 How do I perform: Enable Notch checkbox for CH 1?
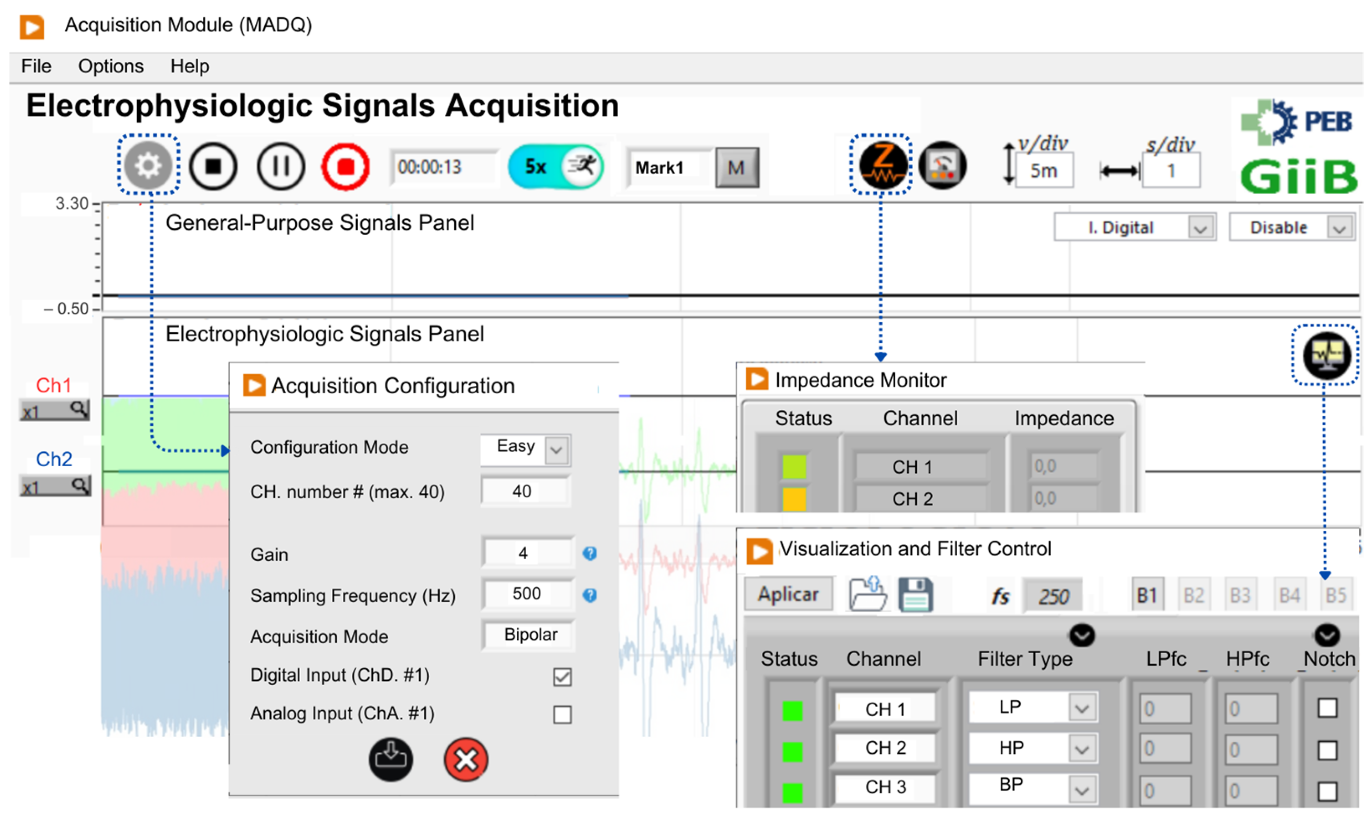pos(1327,708)
